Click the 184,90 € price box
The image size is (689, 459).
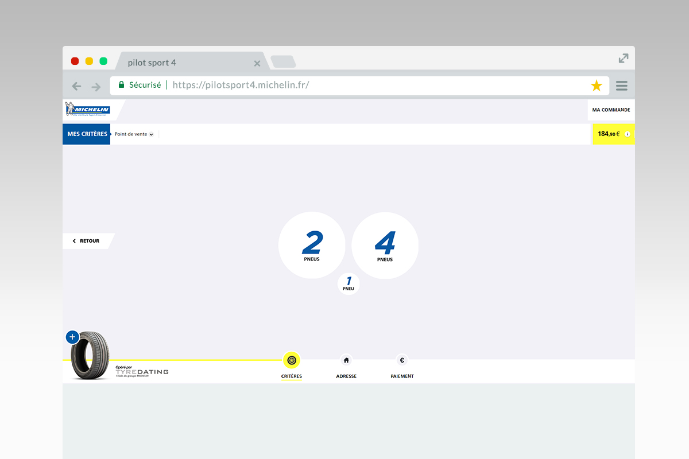614,134
